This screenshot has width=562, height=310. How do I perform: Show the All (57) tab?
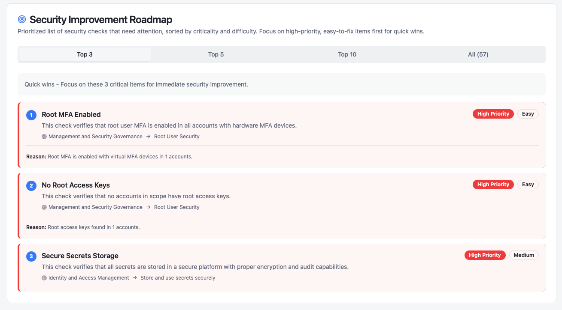(x=478, y=54)
